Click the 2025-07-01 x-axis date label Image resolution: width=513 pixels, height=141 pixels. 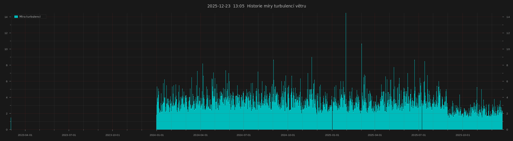point(419,135)
